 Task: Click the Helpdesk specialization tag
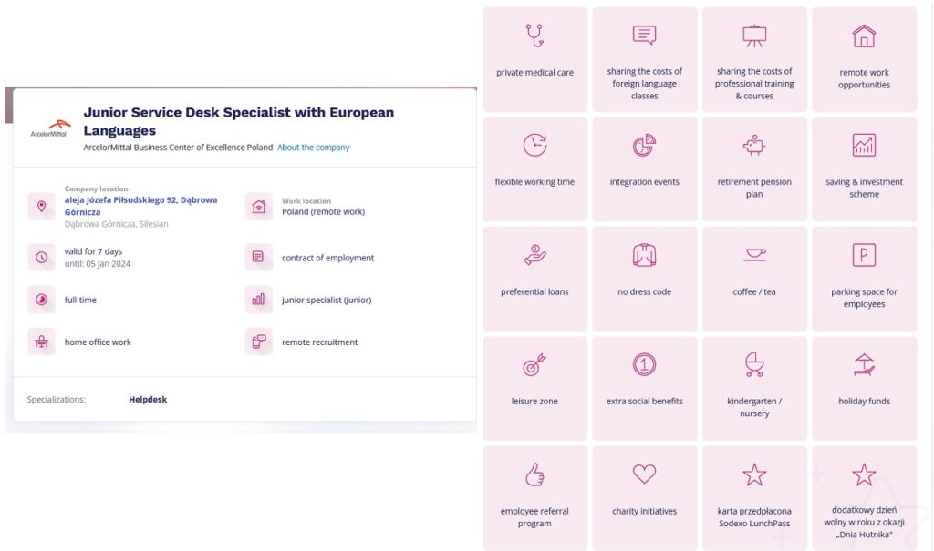[x=148, y=400]
